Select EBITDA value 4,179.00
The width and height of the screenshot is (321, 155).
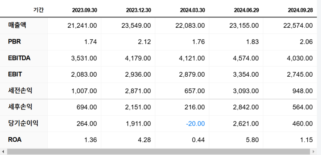[x=138, y=58]
